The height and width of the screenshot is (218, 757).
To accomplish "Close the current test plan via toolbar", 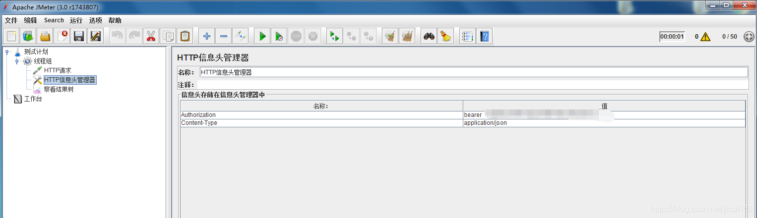I will [62, 36].
